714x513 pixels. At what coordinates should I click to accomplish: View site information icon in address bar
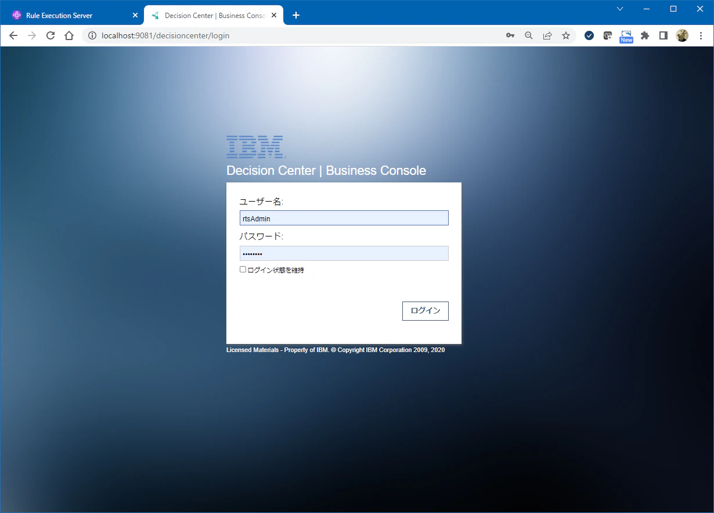pyautogui.click(x=92, y=35)
